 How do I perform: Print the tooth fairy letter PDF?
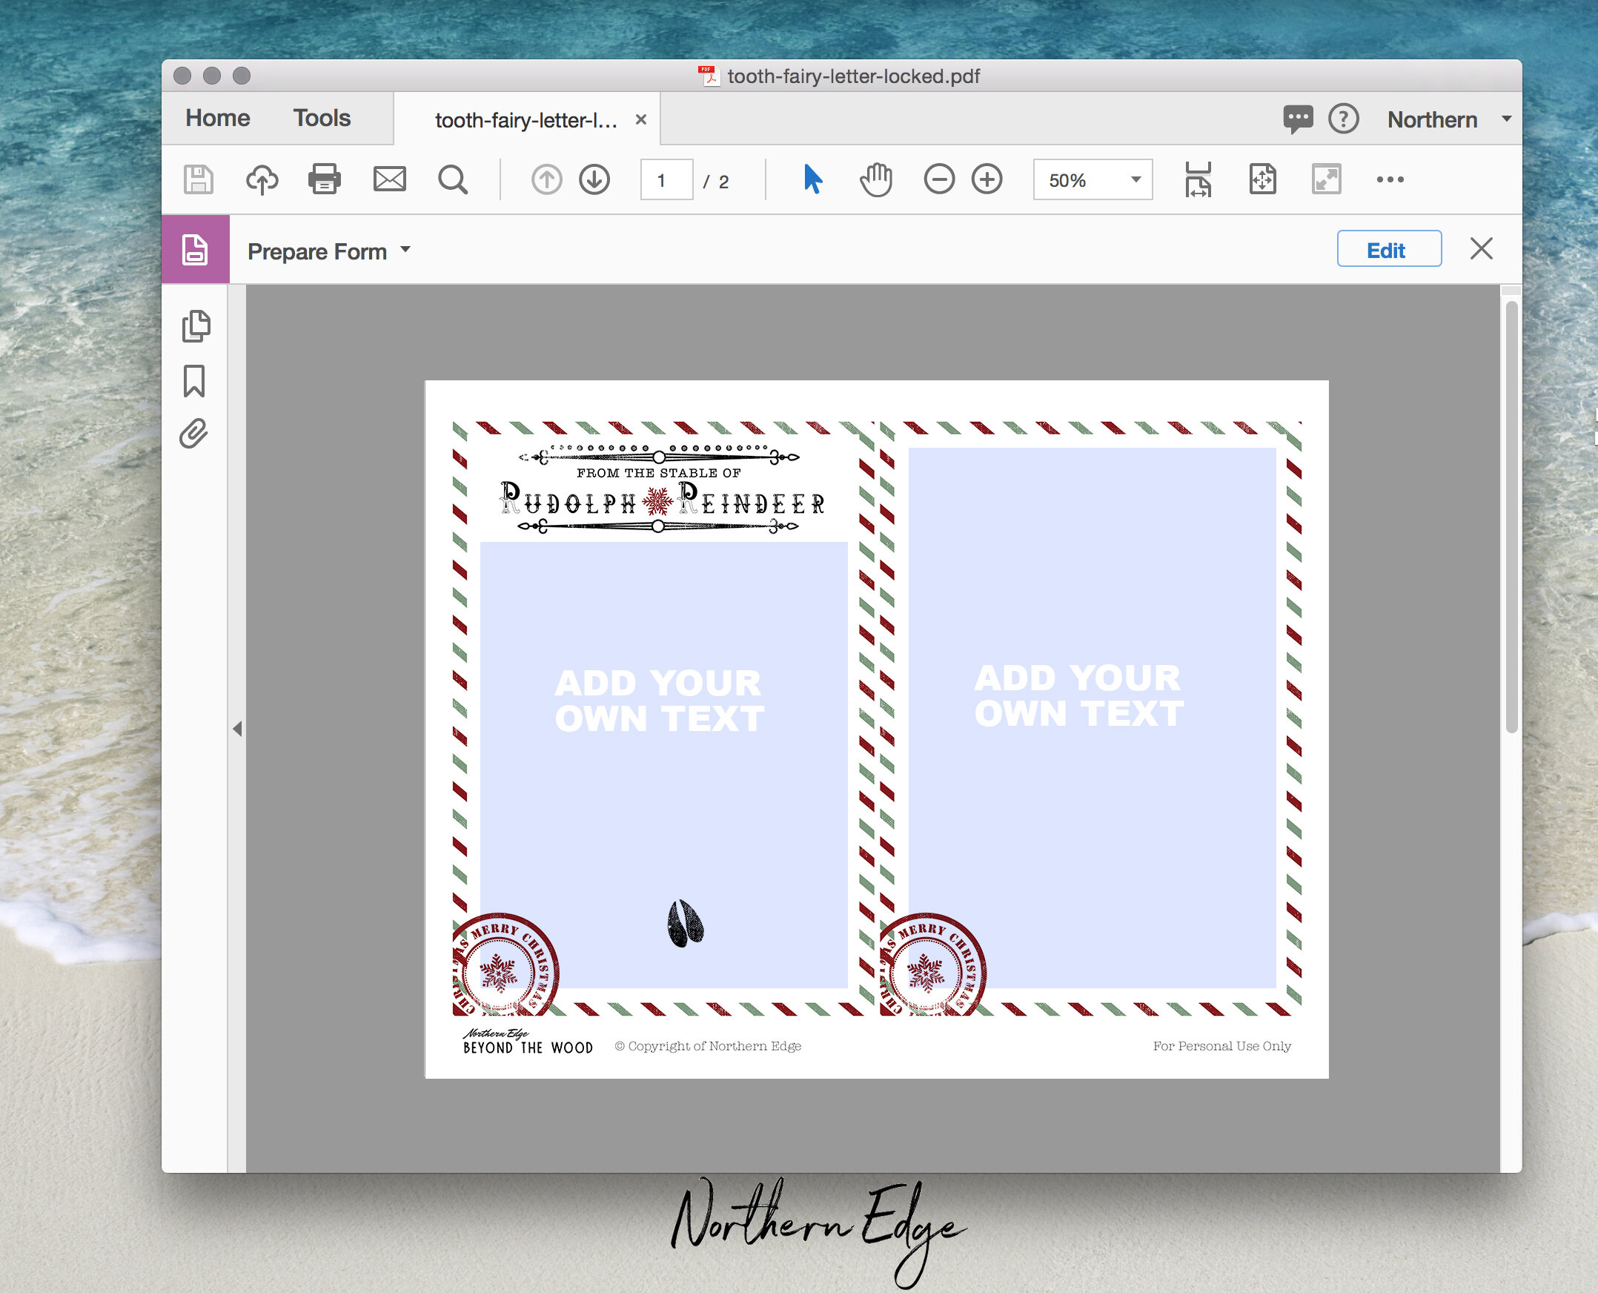point(324,179)
